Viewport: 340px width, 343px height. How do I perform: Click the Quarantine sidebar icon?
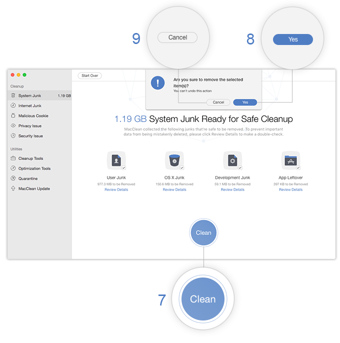[x=13, y=178]
